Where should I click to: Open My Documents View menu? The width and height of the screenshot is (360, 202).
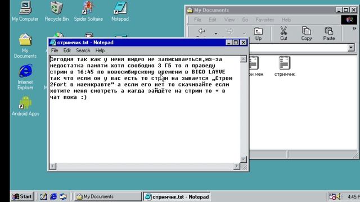click(x=229, y=20)
